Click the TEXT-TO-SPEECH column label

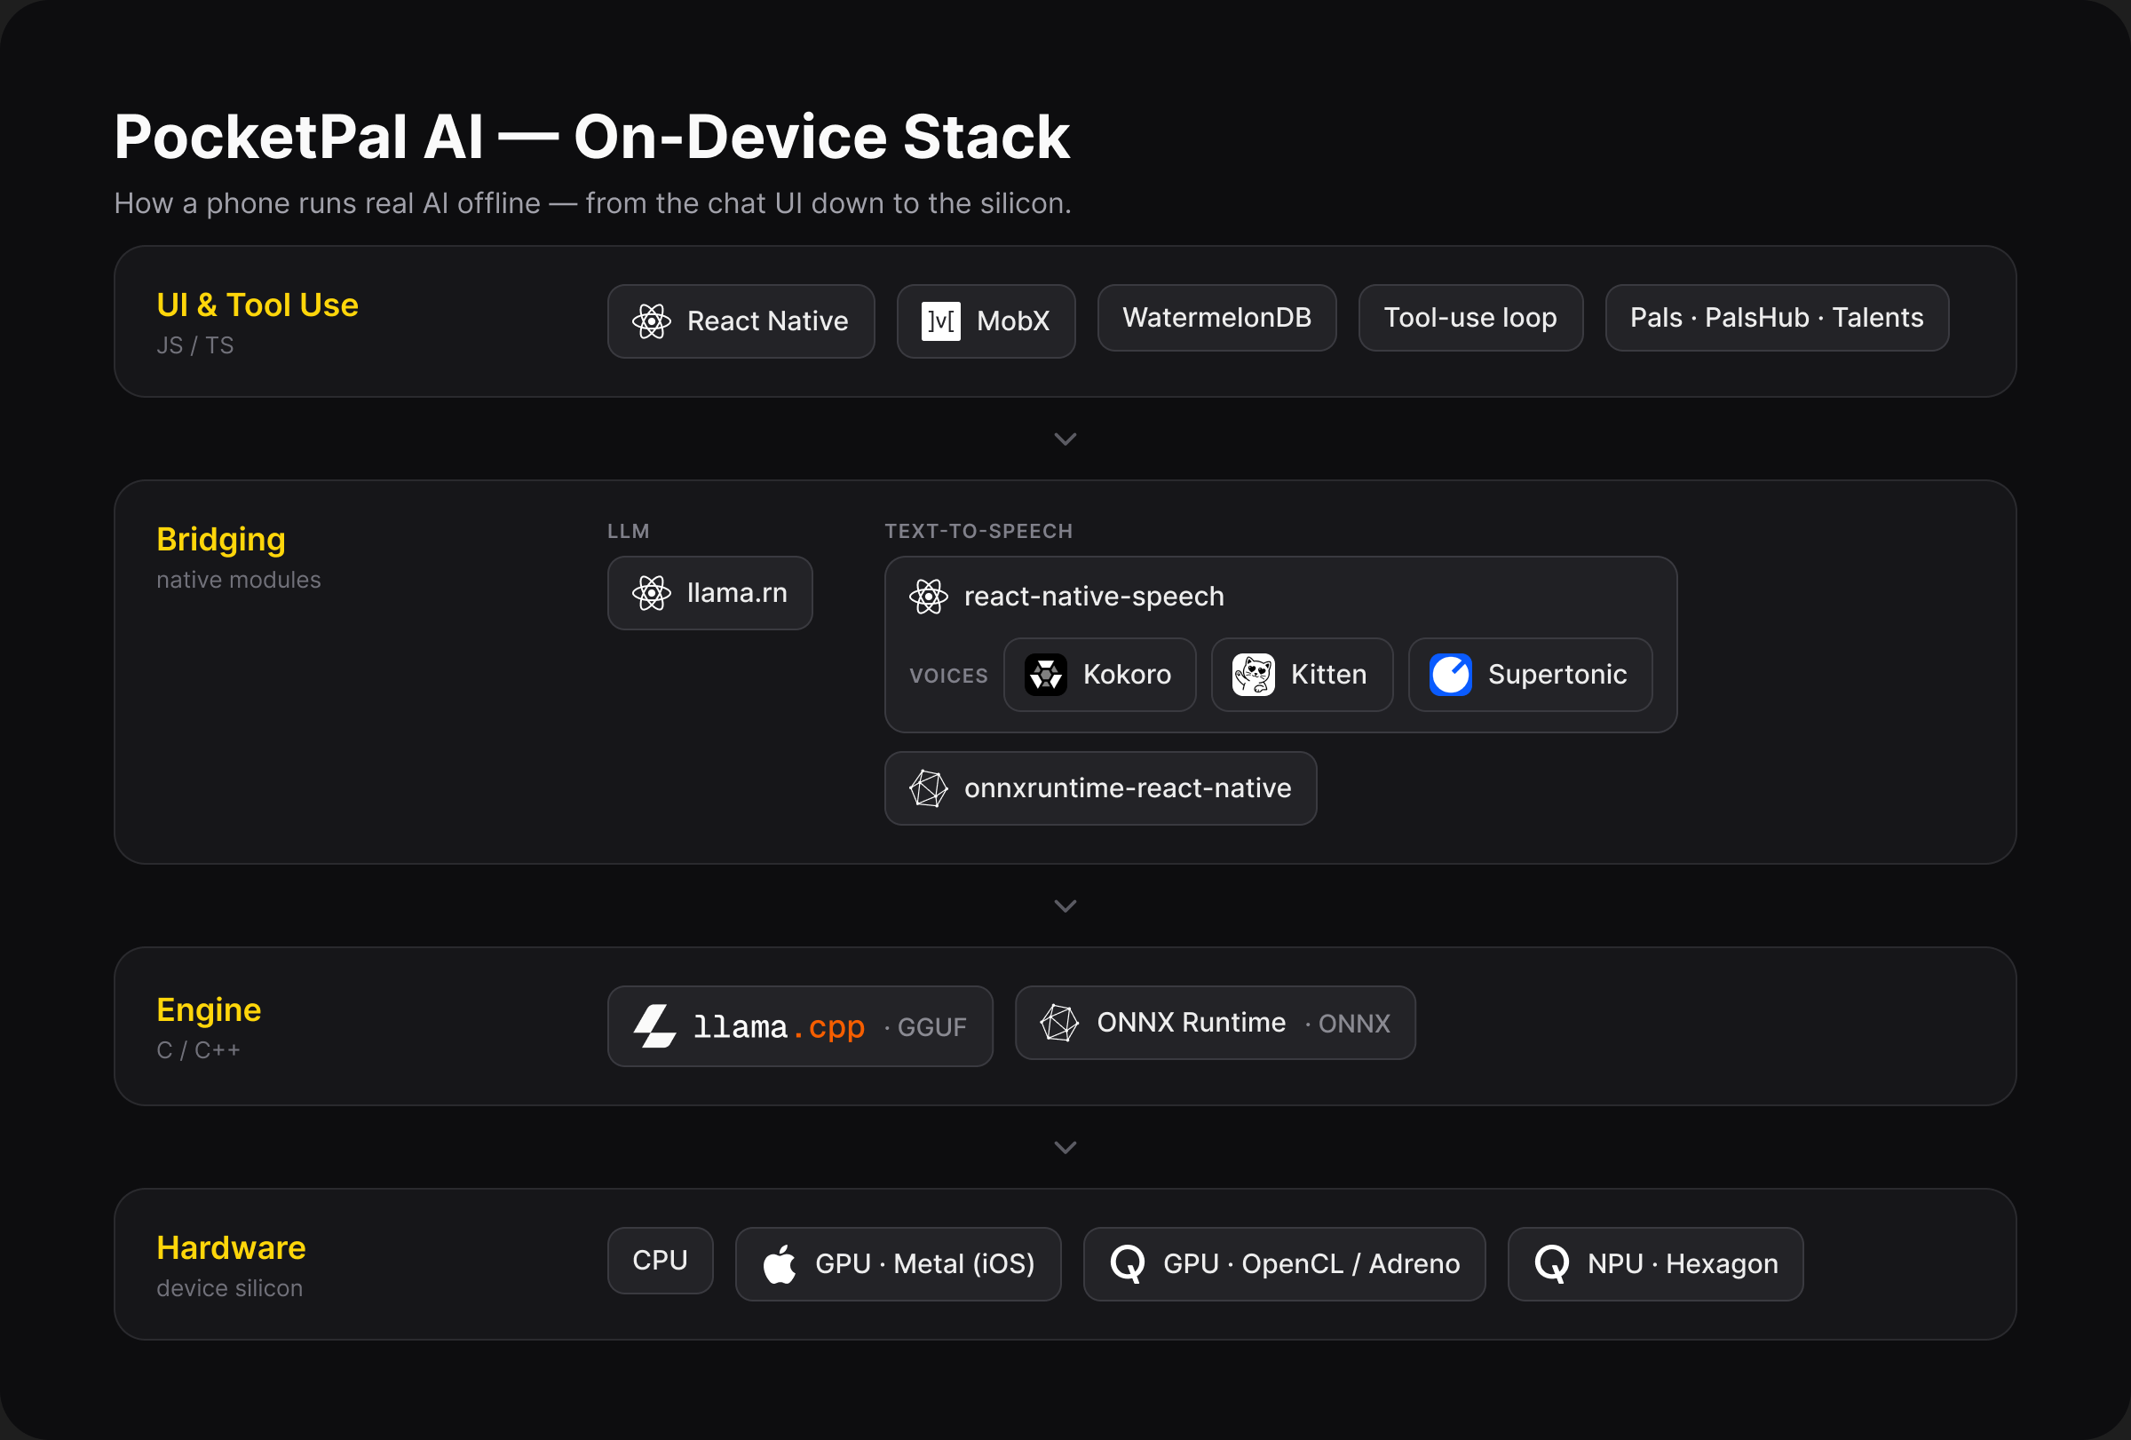click(x=978, y=532)
